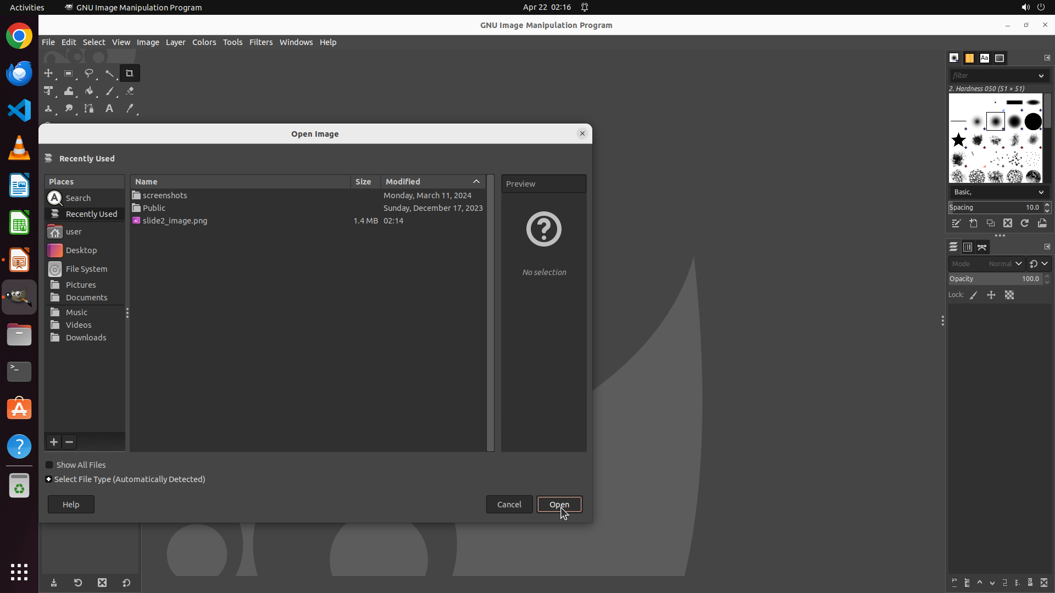Screen dimensions: 1055x593
Task: Choose the Bucket Fill tool
Action: pos(89,91)
